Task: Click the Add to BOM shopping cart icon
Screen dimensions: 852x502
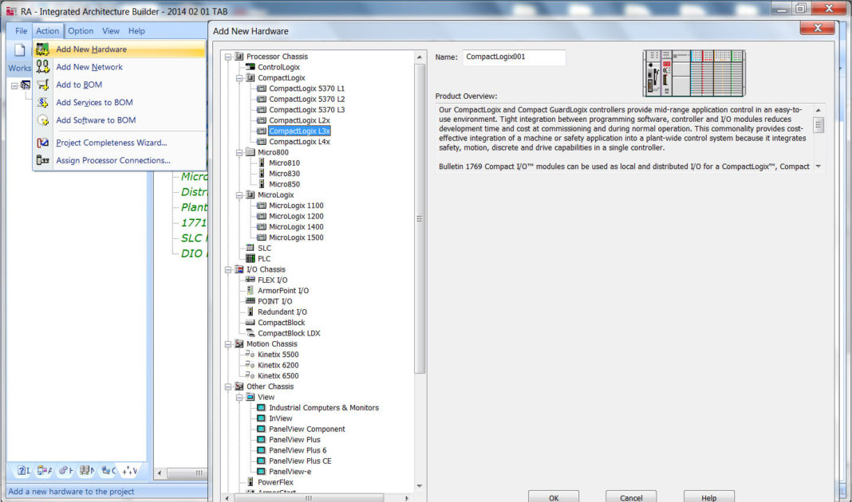Action: tap(44, 85)
